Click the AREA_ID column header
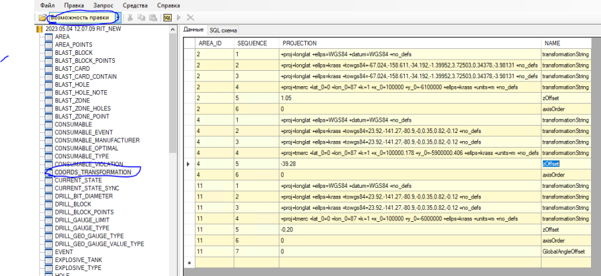The width and height of the screenshot is (601, 276). (x=210, y=43)
